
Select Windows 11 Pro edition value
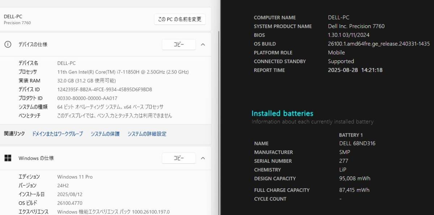[75, 177]
